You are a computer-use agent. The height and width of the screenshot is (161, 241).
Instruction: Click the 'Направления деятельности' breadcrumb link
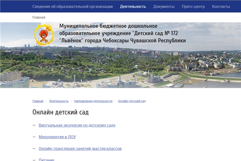coord(93,101)
